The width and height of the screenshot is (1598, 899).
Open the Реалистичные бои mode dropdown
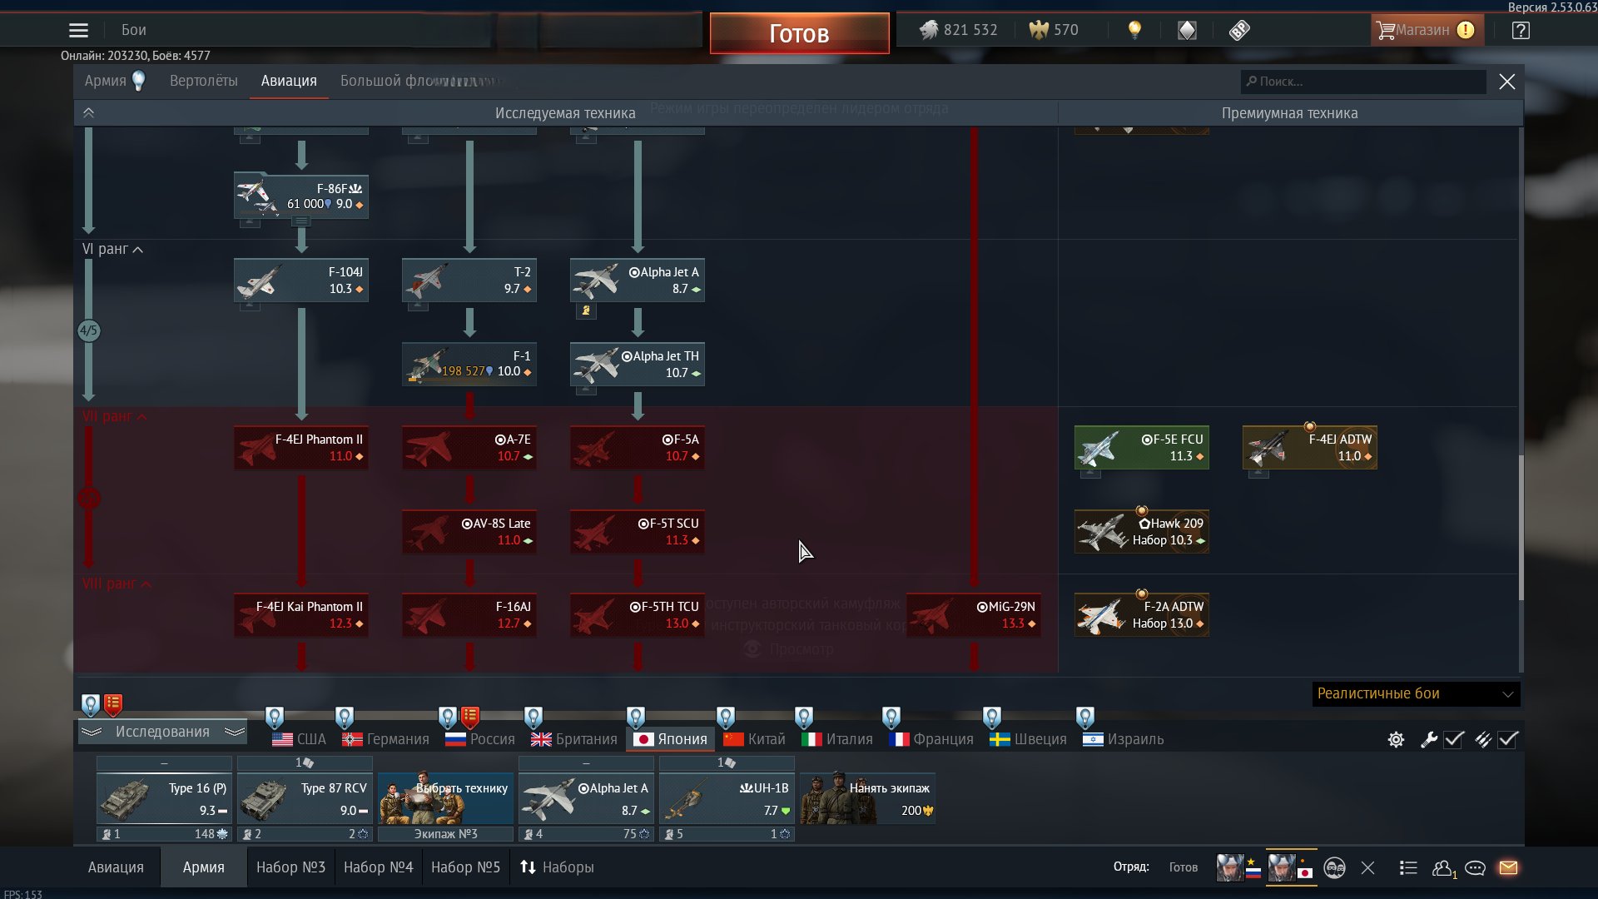(x=1415, y=693)
